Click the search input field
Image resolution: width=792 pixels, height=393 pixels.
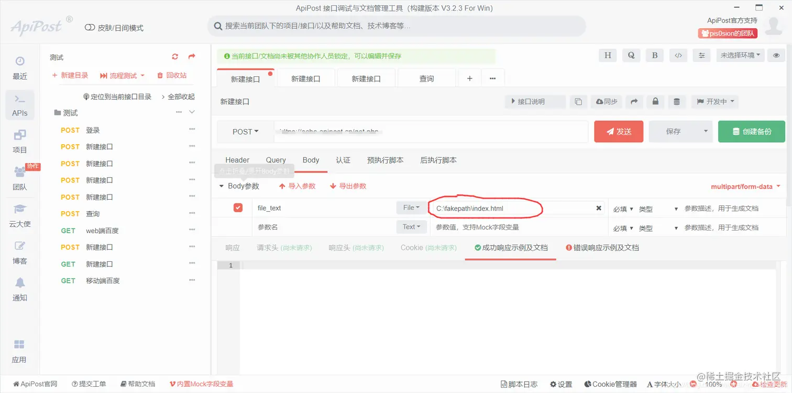click(x=397, y=26)
